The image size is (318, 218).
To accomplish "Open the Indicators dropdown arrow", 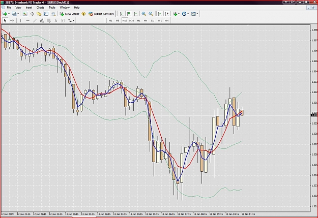I will [x=179, y=14].
